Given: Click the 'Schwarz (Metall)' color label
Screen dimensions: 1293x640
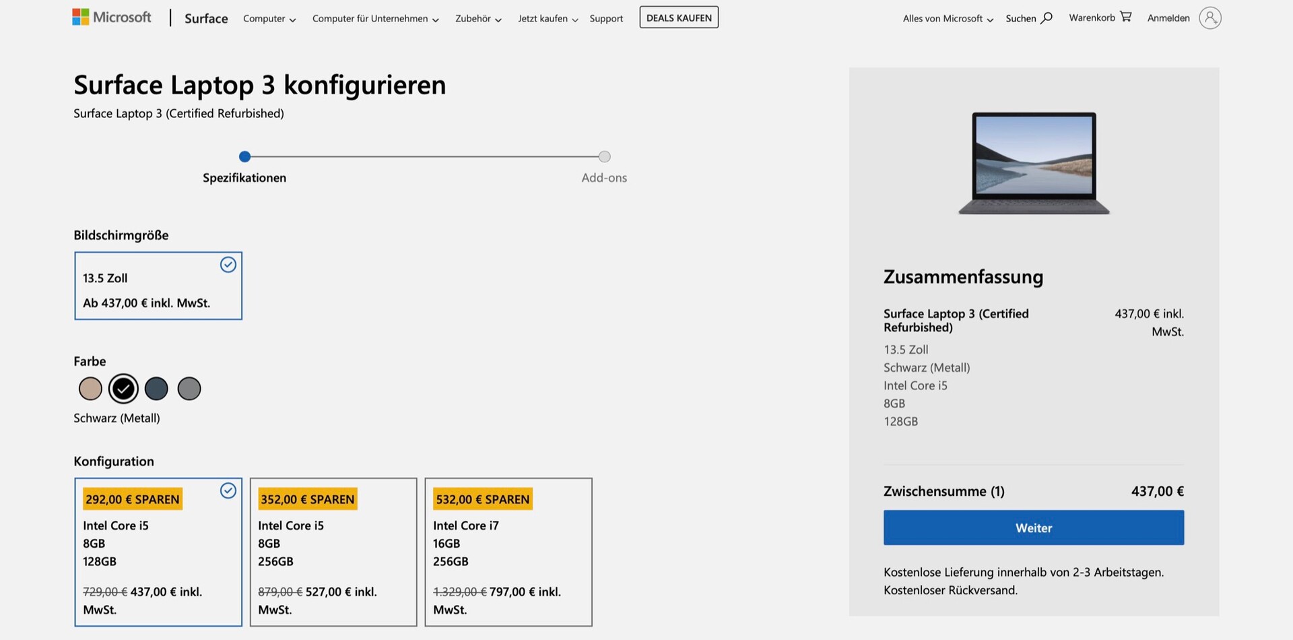Looking at the screenshot, I should (117, 418).
